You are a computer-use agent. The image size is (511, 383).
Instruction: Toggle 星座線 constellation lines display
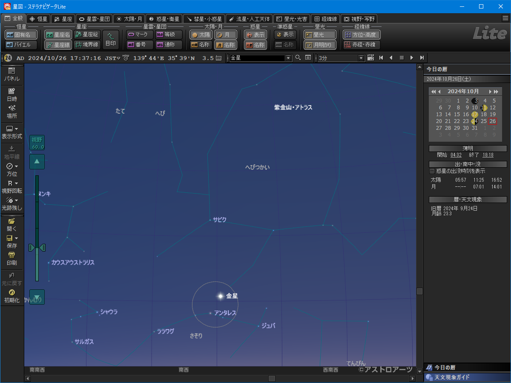57,45
